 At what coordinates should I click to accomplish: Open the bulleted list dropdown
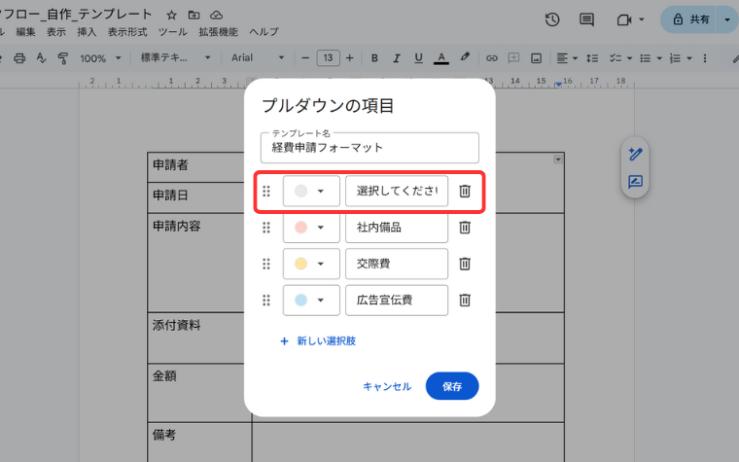click(651, 58)
